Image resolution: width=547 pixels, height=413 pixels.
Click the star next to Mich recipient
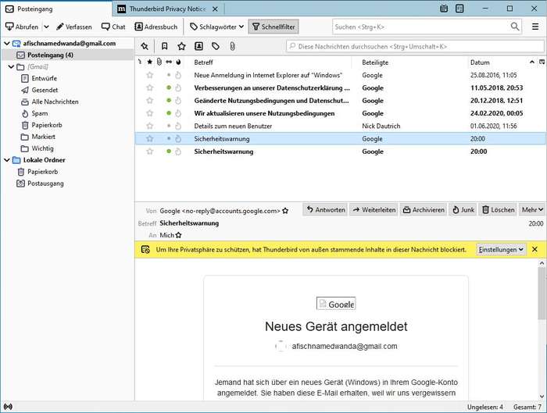click(x=179, y=235)
